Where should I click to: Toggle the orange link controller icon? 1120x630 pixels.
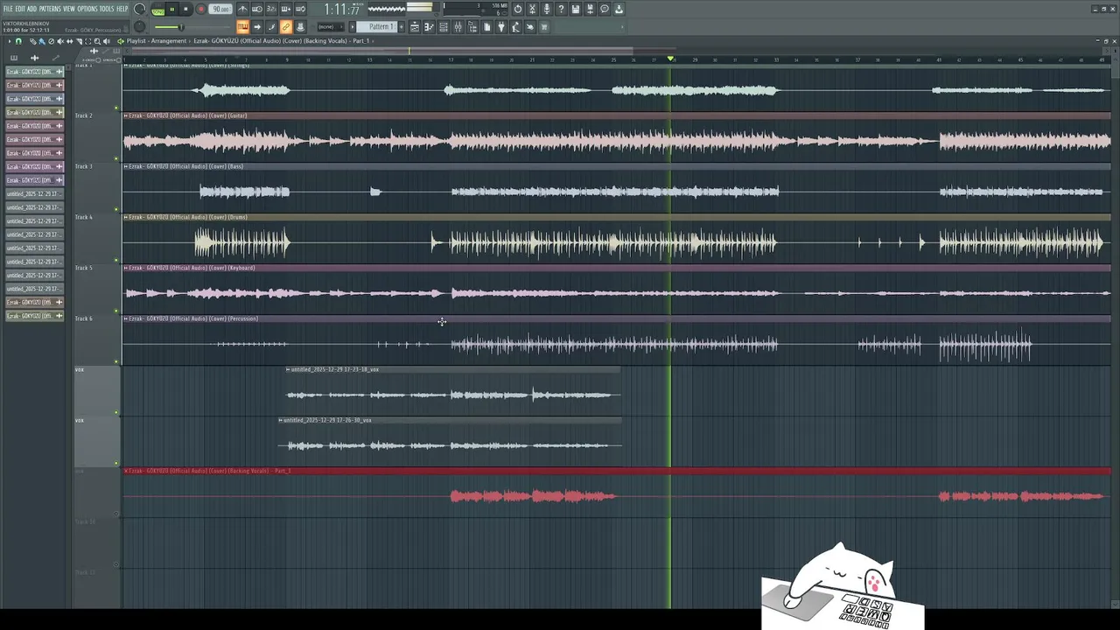[x=285, y=27]
